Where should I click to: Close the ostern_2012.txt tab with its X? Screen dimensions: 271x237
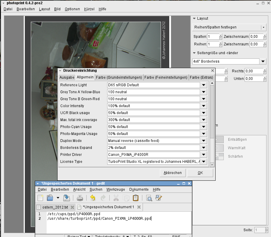click(72, 207)
